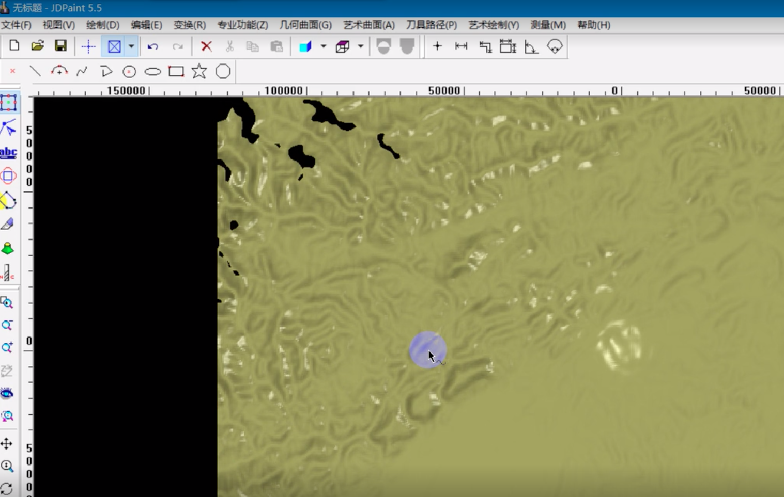Click the horizontal distance measure icon
The width and height of the screenshot is (784, 497).
coord(461,46)
